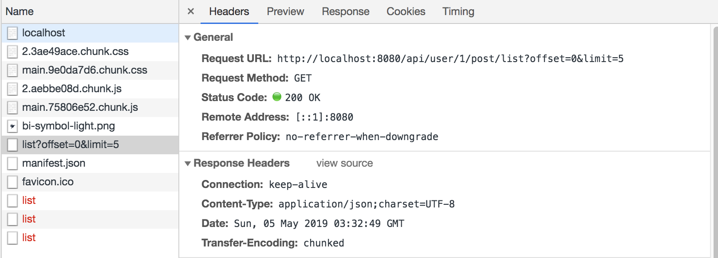This screenshot has width=718, height=258.
Task: Click the chunked Transfer-Encoding value
Action: click(324, 243)
